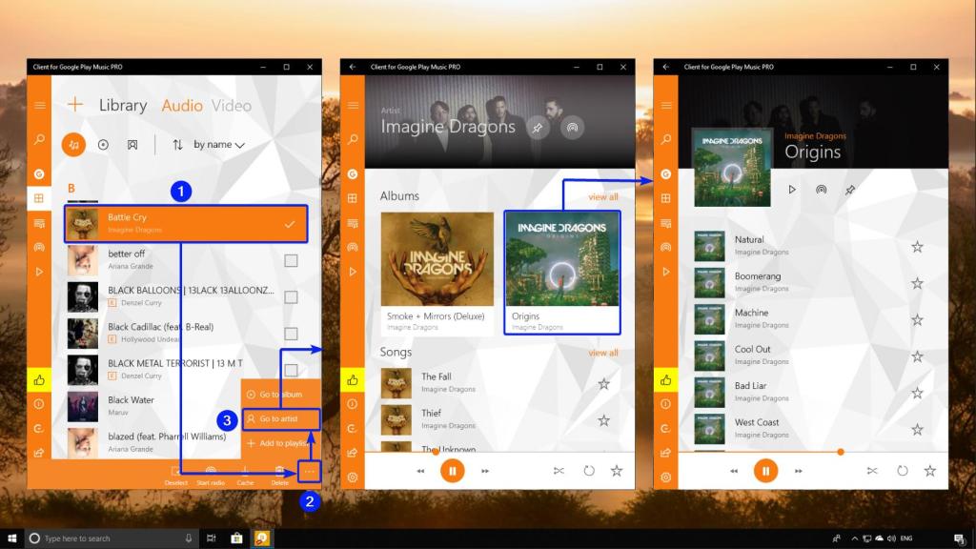Image resolution: width=976 pixels, height=549 pixels.
Task: Click the playback progress knob in the Origins window
Action: click(840, 452)
